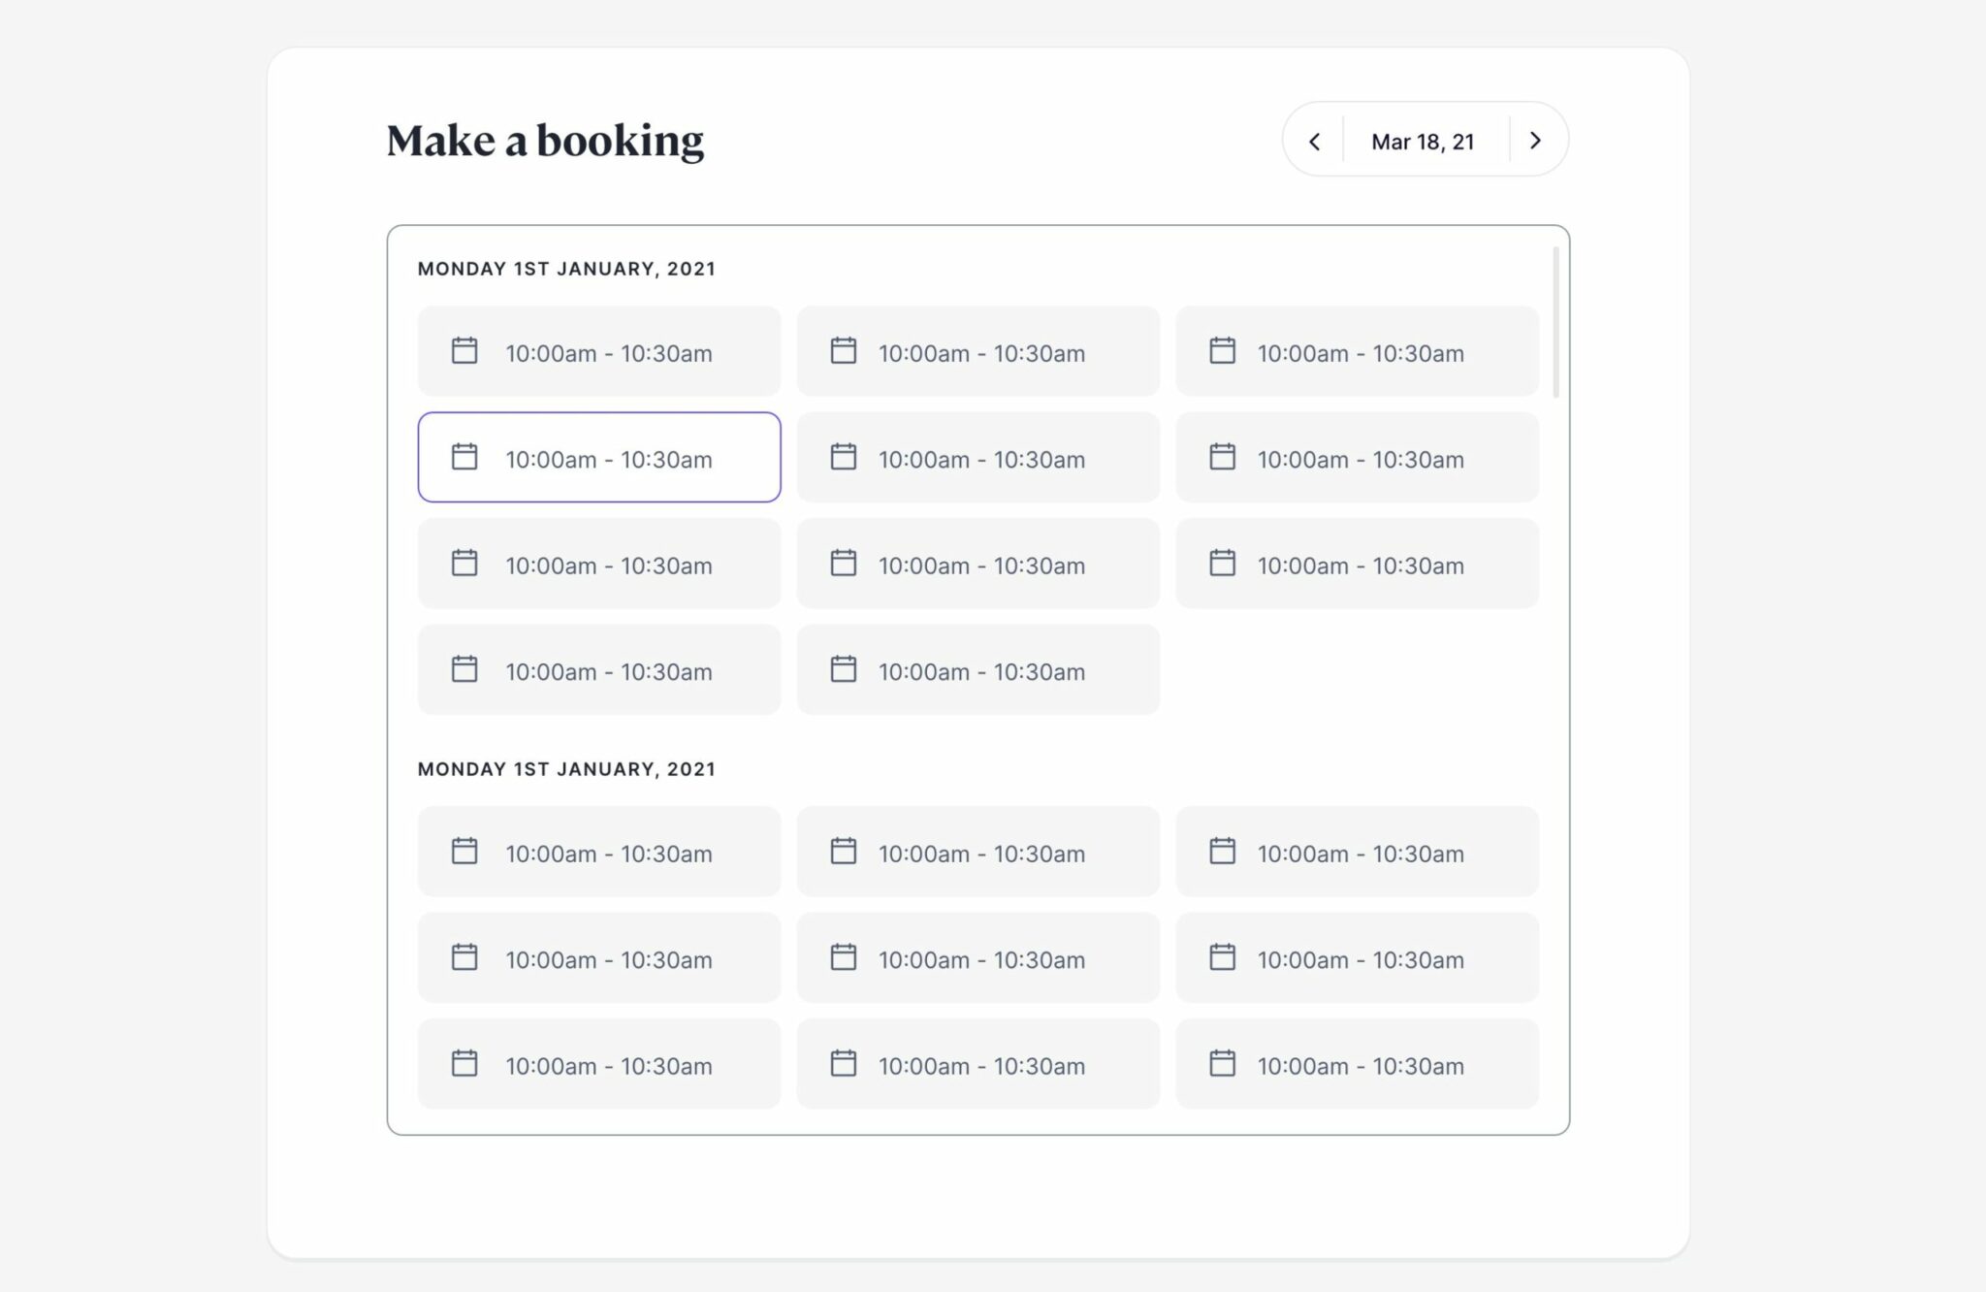Click the Make a booking title
Image resolution: width=1986 pixels, height=1292 pixels.
point(546,141)
